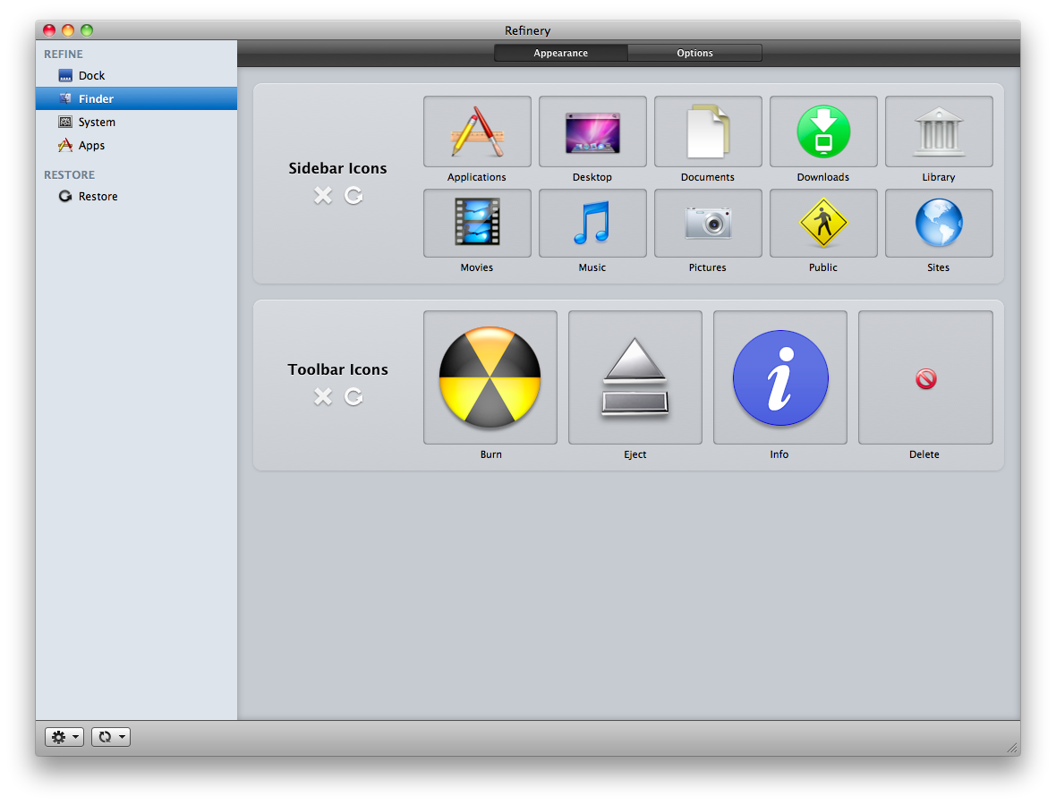The width and height of the screenshot is (1056, 805).
Task: Select the Pictures camera icon well
Action: point(708,223)
